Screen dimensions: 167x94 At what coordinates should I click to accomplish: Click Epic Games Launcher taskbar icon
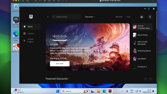click(110, 91)
